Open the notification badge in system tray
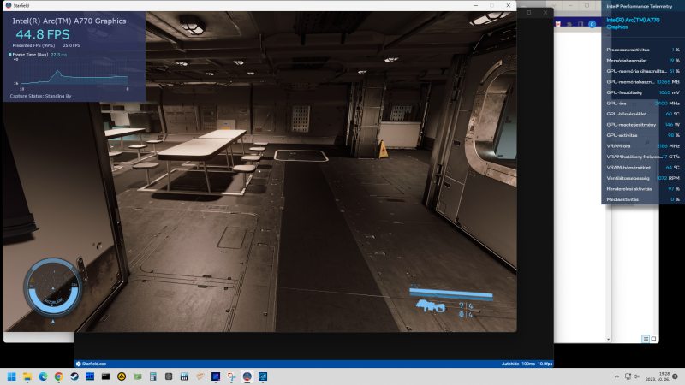685x385 pixels. 675,376
